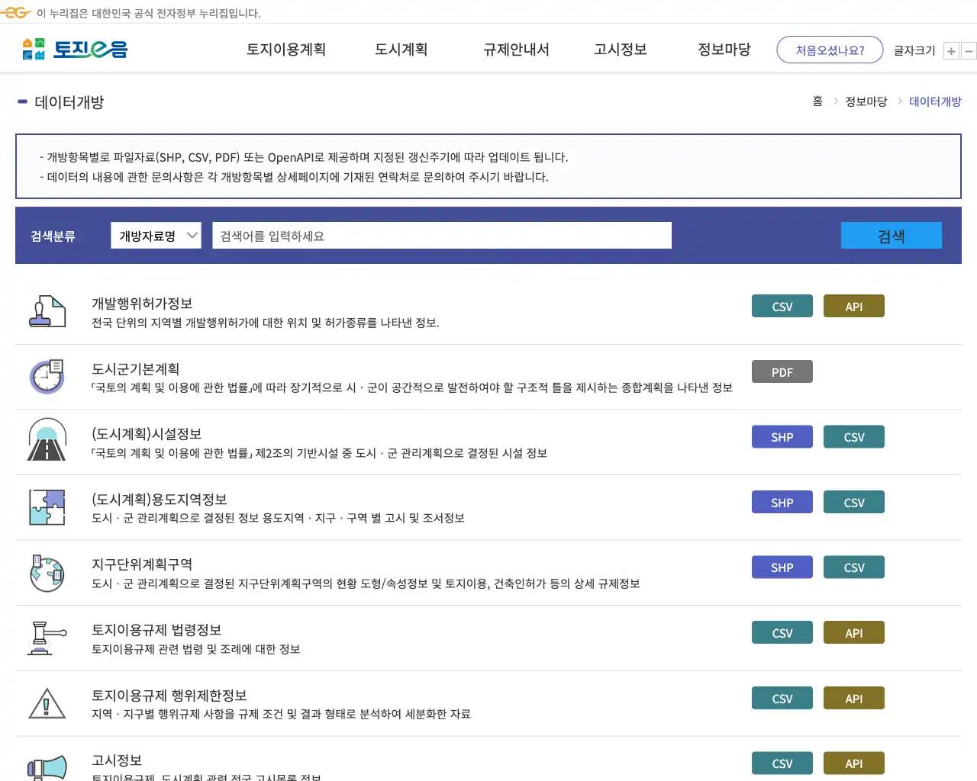Viewport: 977px width, 781px height.
Task: Download the CSV for 개발행위허가정보
Action: point(782,306)
